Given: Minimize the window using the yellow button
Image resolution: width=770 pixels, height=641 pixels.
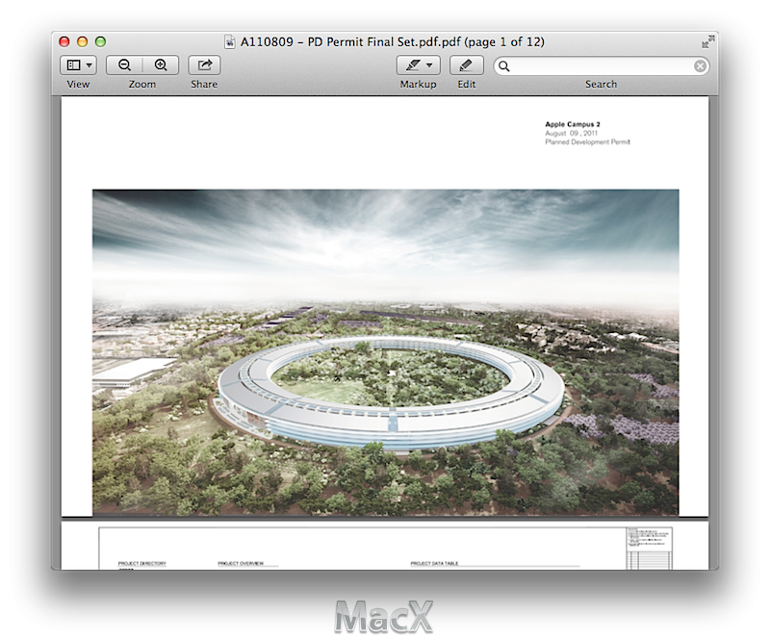Looking at the screenshot, I should point(82,42).
